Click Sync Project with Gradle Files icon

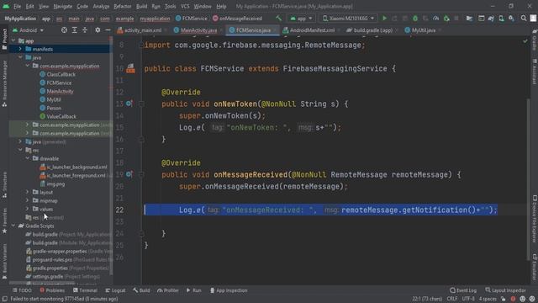(x=491, y=19)
